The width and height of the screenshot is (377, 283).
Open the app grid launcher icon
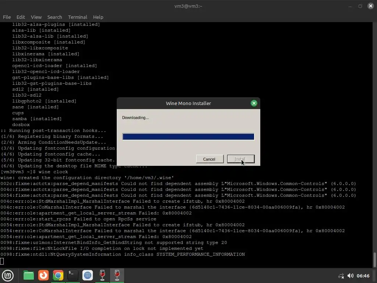88,275
